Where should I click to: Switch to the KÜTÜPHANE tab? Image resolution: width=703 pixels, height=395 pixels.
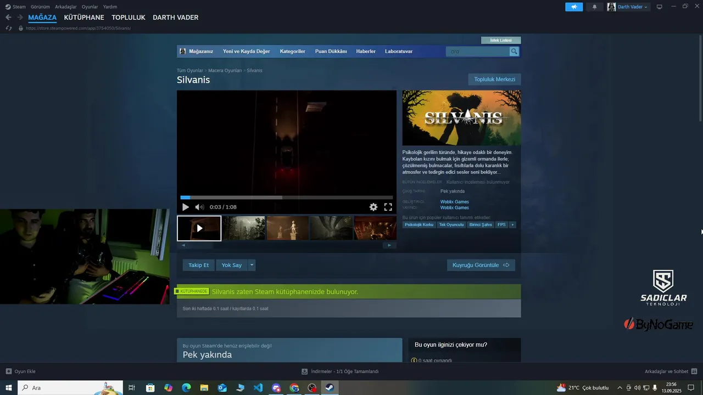pos(84,18)
